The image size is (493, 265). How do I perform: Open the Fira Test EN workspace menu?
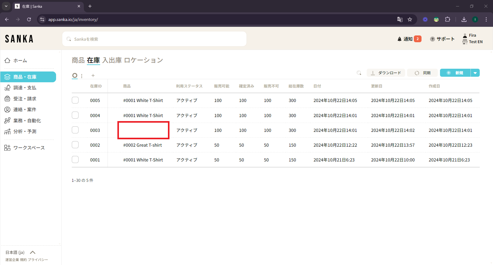[473, 39]
